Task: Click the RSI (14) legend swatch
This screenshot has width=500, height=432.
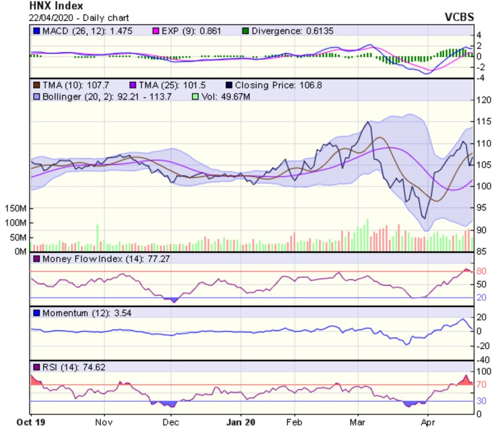Action: coord(37,367)
